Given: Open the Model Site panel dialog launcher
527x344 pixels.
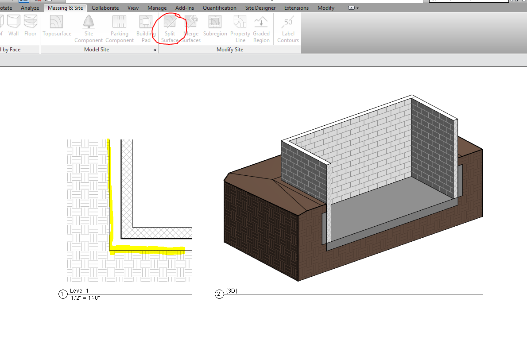Looking at the screenshot, I should (x=155, y=50).
